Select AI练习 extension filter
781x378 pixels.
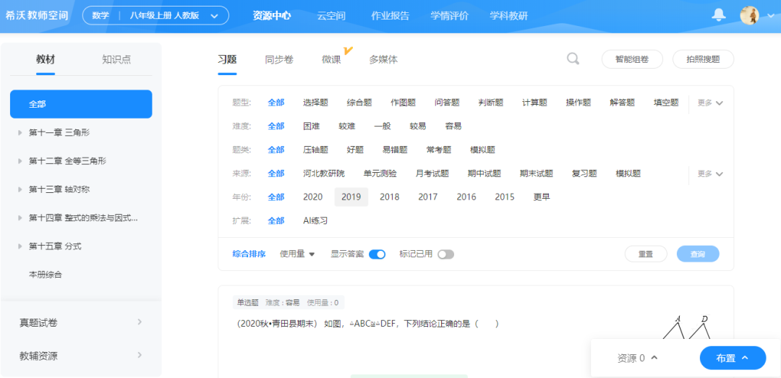click(x=315, y=220)
